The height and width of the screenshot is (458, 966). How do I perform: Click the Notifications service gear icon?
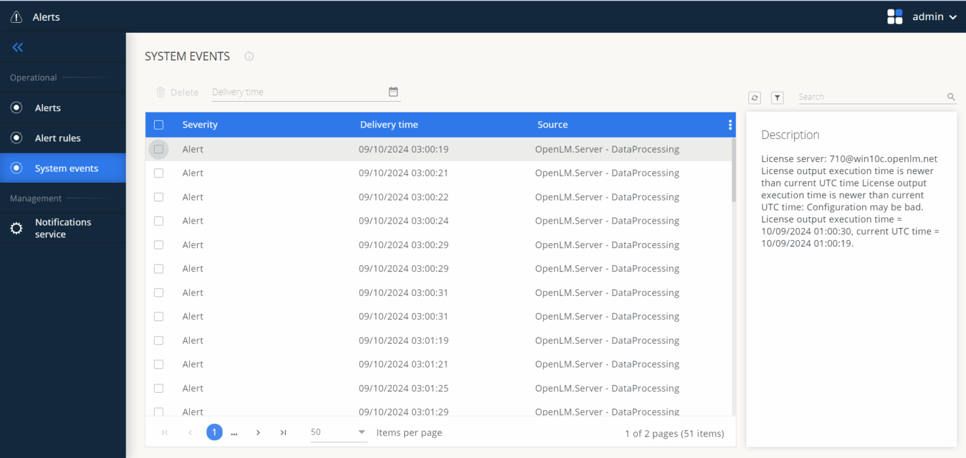16,227
